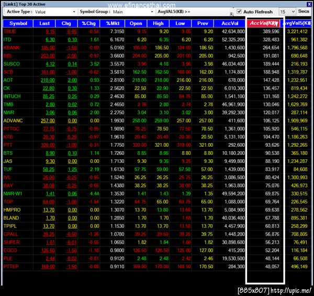Image resolution: width=314 pixels, height=296 pixels.
Task: Sort by Open column header
Action: tap(136, 24)
